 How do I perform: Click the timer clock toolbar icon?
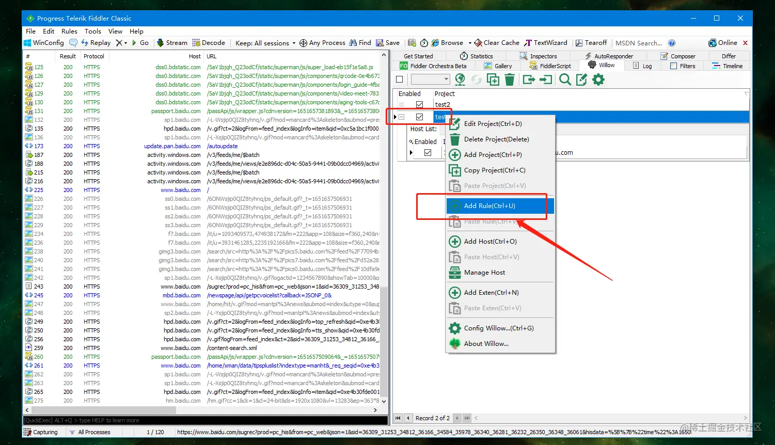click(424, 43)
